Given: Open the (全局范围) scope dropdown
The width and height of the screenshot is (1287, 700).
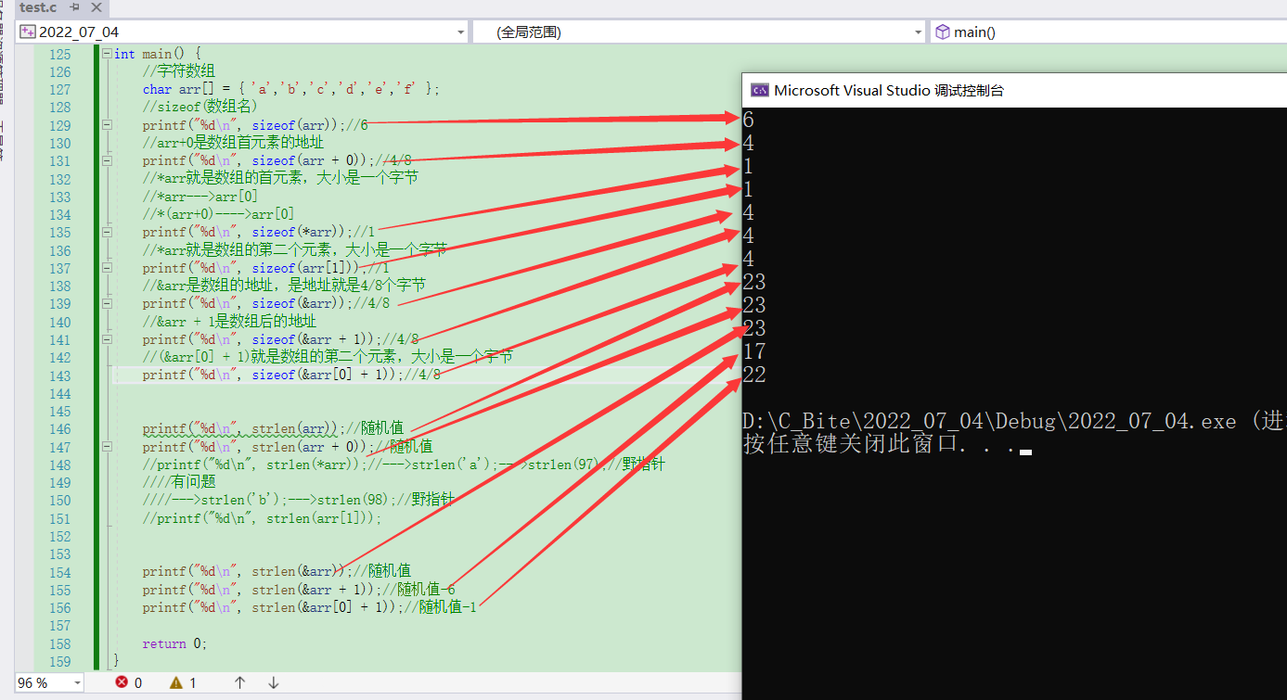Looking at the screenshot, I should pos(919,32).
